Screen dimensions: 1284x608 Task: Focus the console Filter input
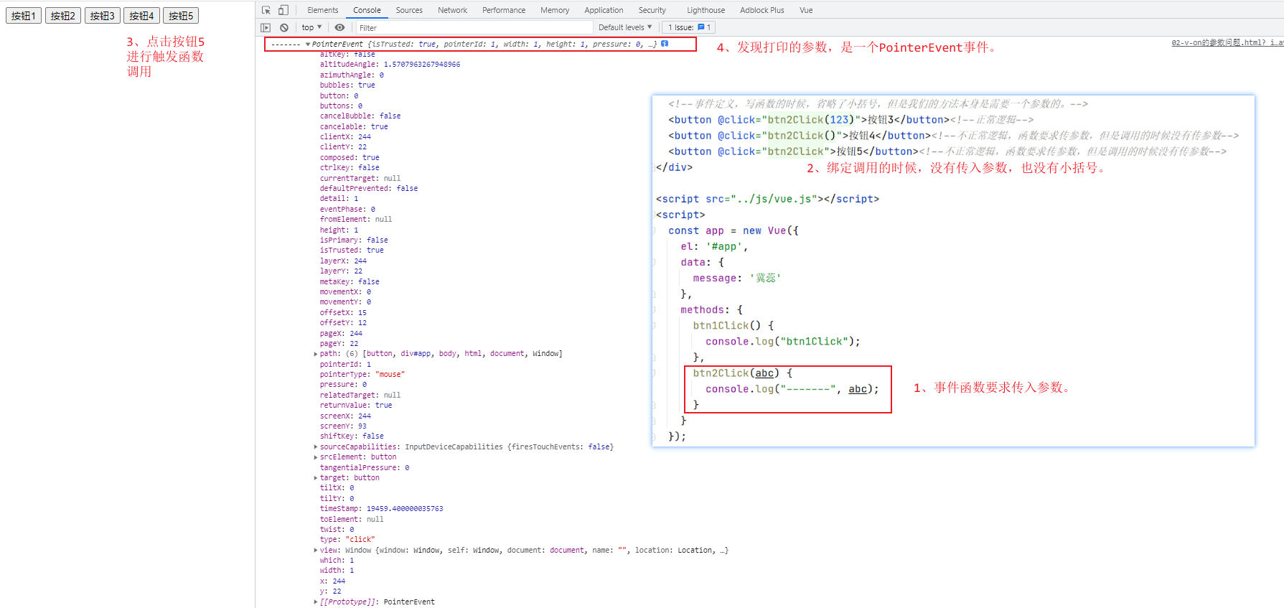(474, 27)
